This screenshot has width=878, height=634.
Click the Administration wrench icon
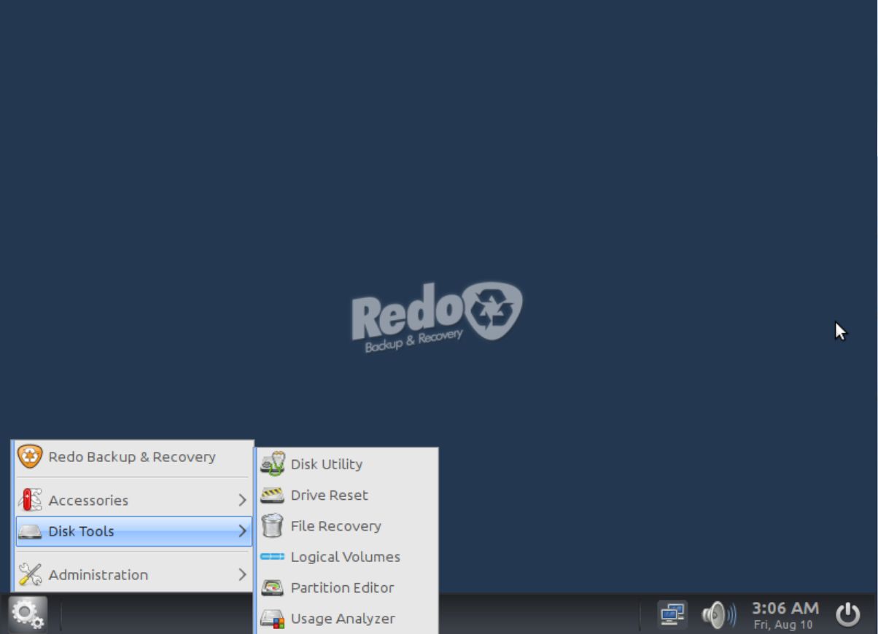tap(30, 574)
